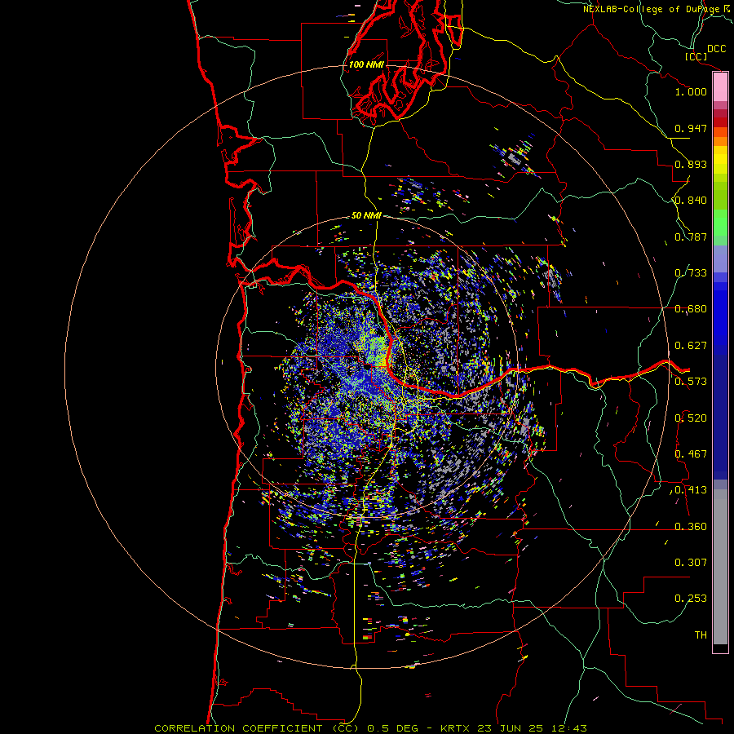Viewport: 734px width, 734px height.
Task: Click the 0.840 scale value
Action: 691,201
